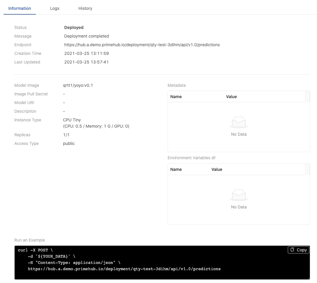Click the Image Pull Secret label

tap(31, 94)
